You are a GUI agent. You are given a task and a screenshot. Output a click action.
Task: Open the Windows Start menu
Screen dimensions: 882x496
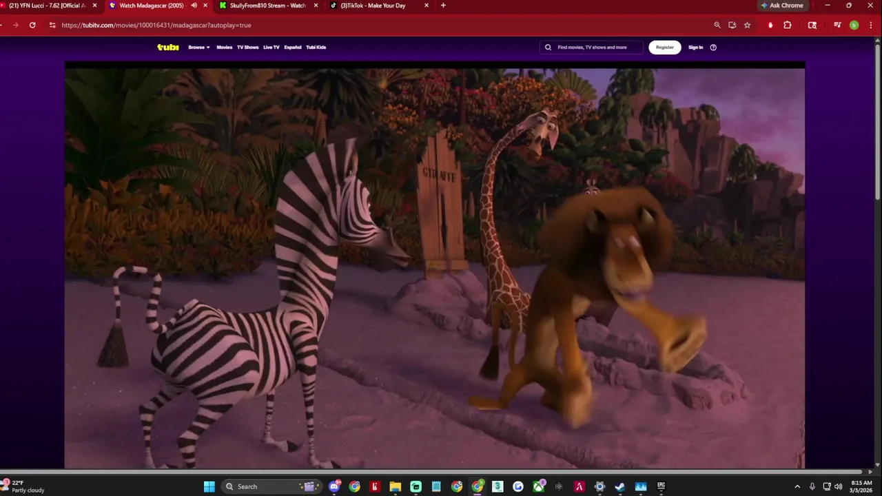pyautogui.click(x=209, y=486)
